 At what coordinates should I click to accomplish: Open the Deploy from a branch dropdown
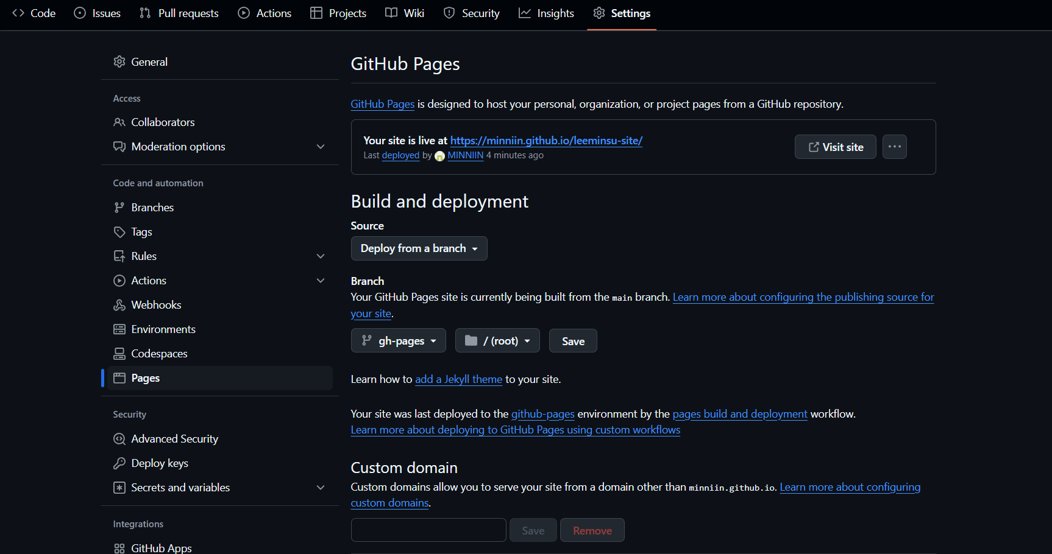pyautogui.click(x=419, y=248)
